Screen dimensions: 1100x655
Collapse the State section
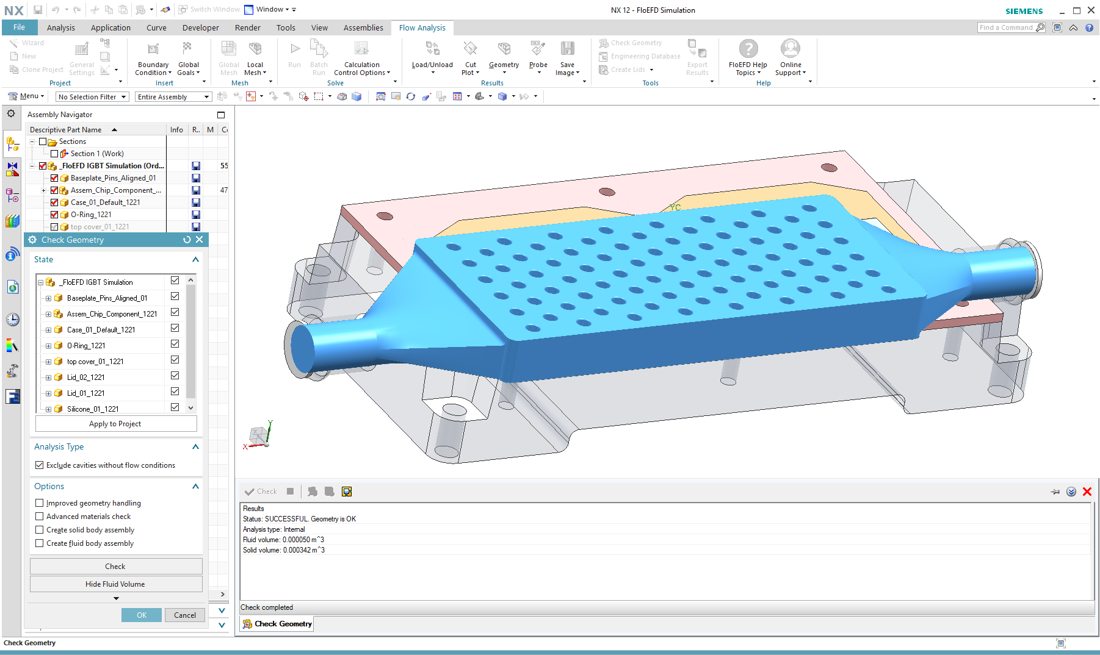point(195,259)
